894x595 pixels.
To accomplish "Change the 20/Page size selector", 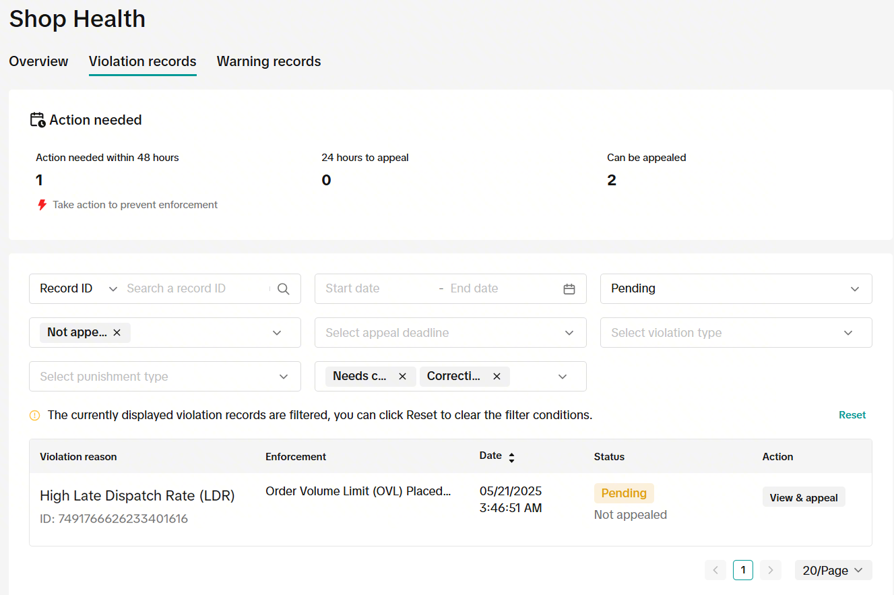I will [x=833, y=571].
